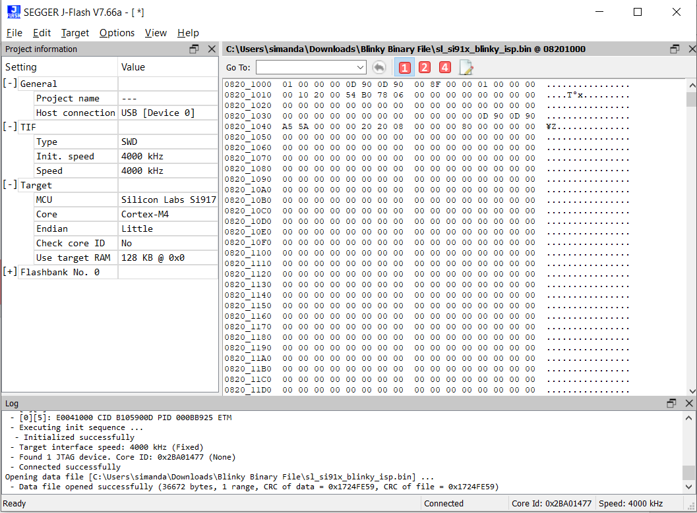This screenshot has height=513, width=697.
Task: Click the J-Flash application icon in title bar
Action: click(x=14, y=12)
